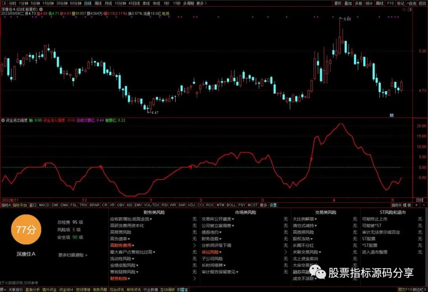Switch to the 扫雷宝 bottom tab
This screenshot has height=292, width=428.
point(183,290)
